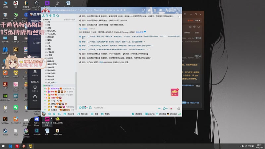Viewport: 265px width, 149px height.
Task: Open the chat bubble dropdown in chat bar
Action: tap(165, 109)
